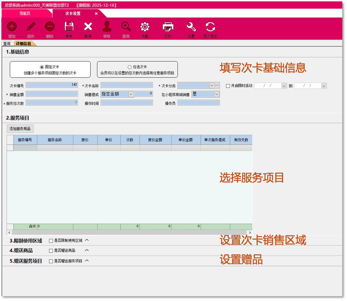Check the 是否赠送商品 checkbox
This screenshot has height=301, width=347.
[51, 250]
